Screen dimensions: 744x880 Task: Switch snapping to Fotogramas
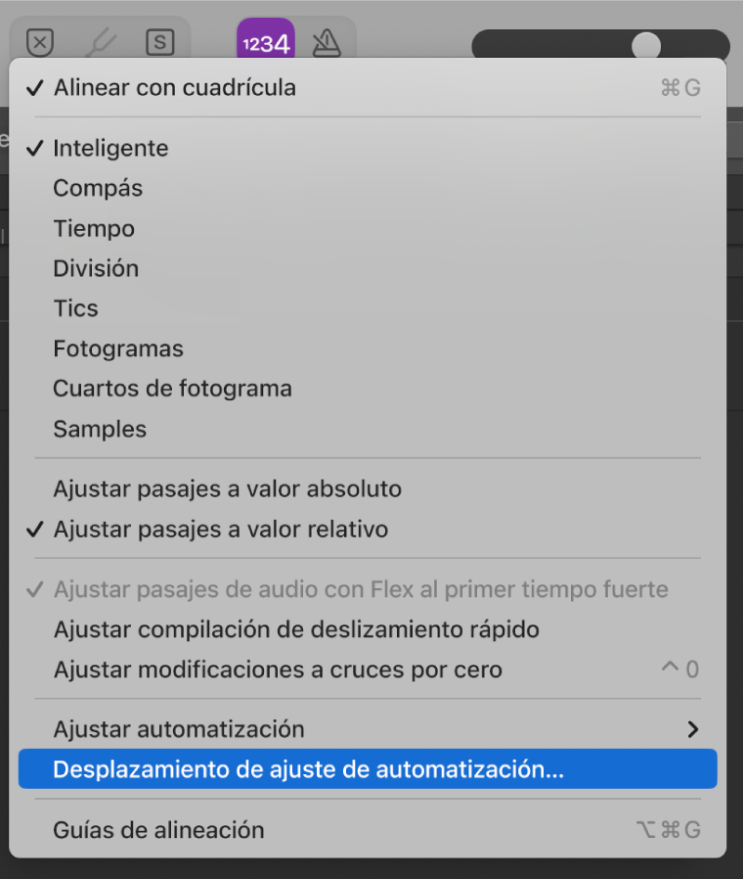(x=118, y=348)
